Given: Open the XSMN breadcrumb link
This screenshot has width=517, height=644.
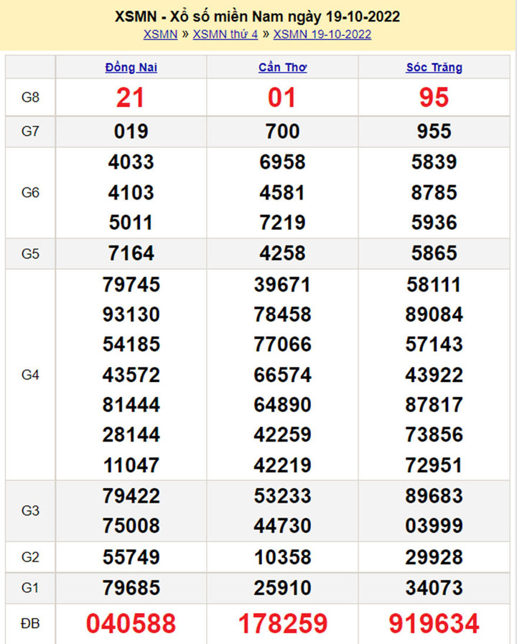Looking at the screenshot, I should coord(160,34).
